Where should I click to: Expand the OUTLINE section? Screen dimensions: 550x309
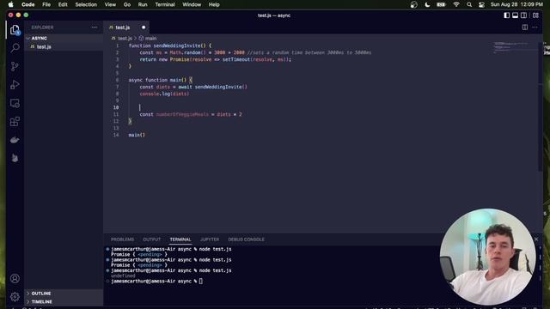[64, 294]
